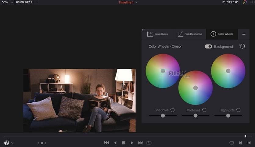Open the 50% zoom dropdown
Viewport: 255px width, 147px height.
7,2
